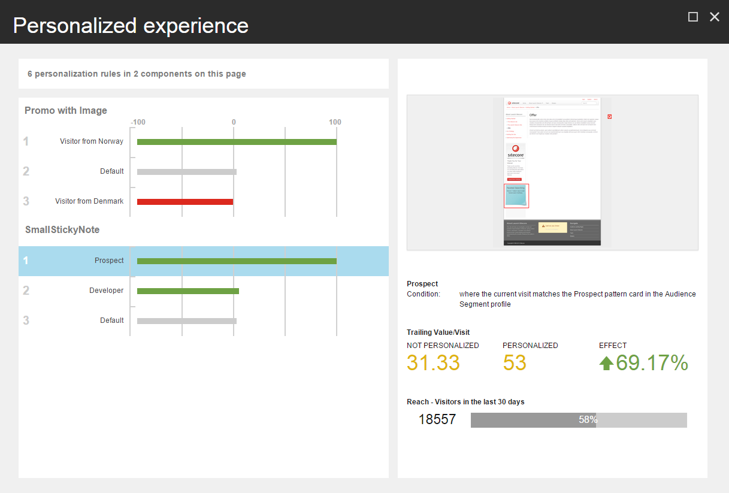Open the page preview thumbnail
This screenshot has height=493, width=729.
click(552, 172)
